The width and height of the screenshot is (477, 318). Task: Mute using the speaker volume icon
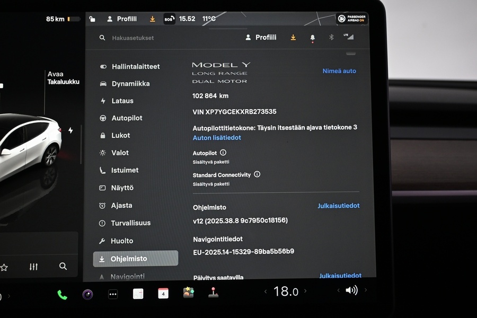pos(351,290)
